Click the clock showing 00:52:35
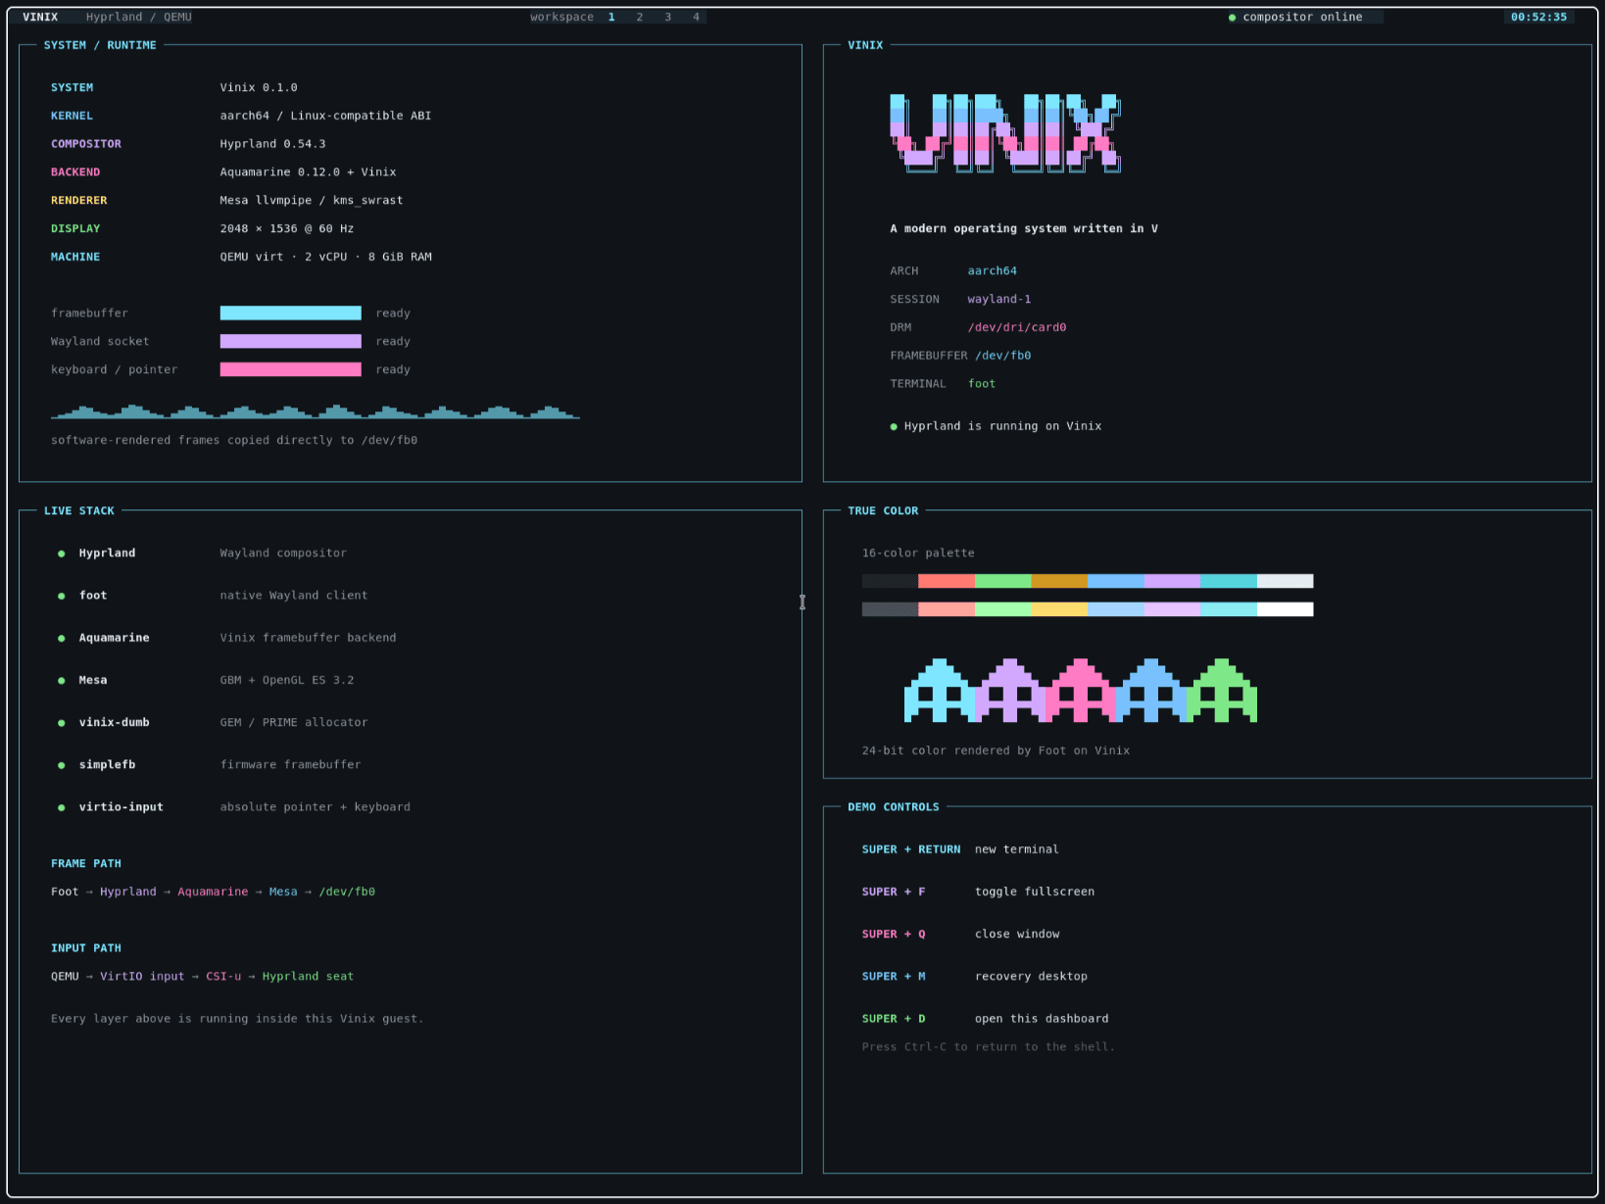The image size is (1605, 1204). [x=1538, y=17]
